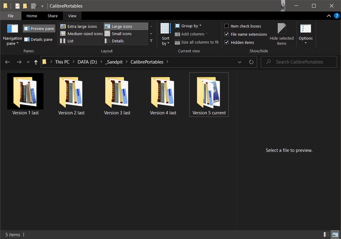Uncheck File name extensions
Screen dimensions: 341x239
pos(226,34)
